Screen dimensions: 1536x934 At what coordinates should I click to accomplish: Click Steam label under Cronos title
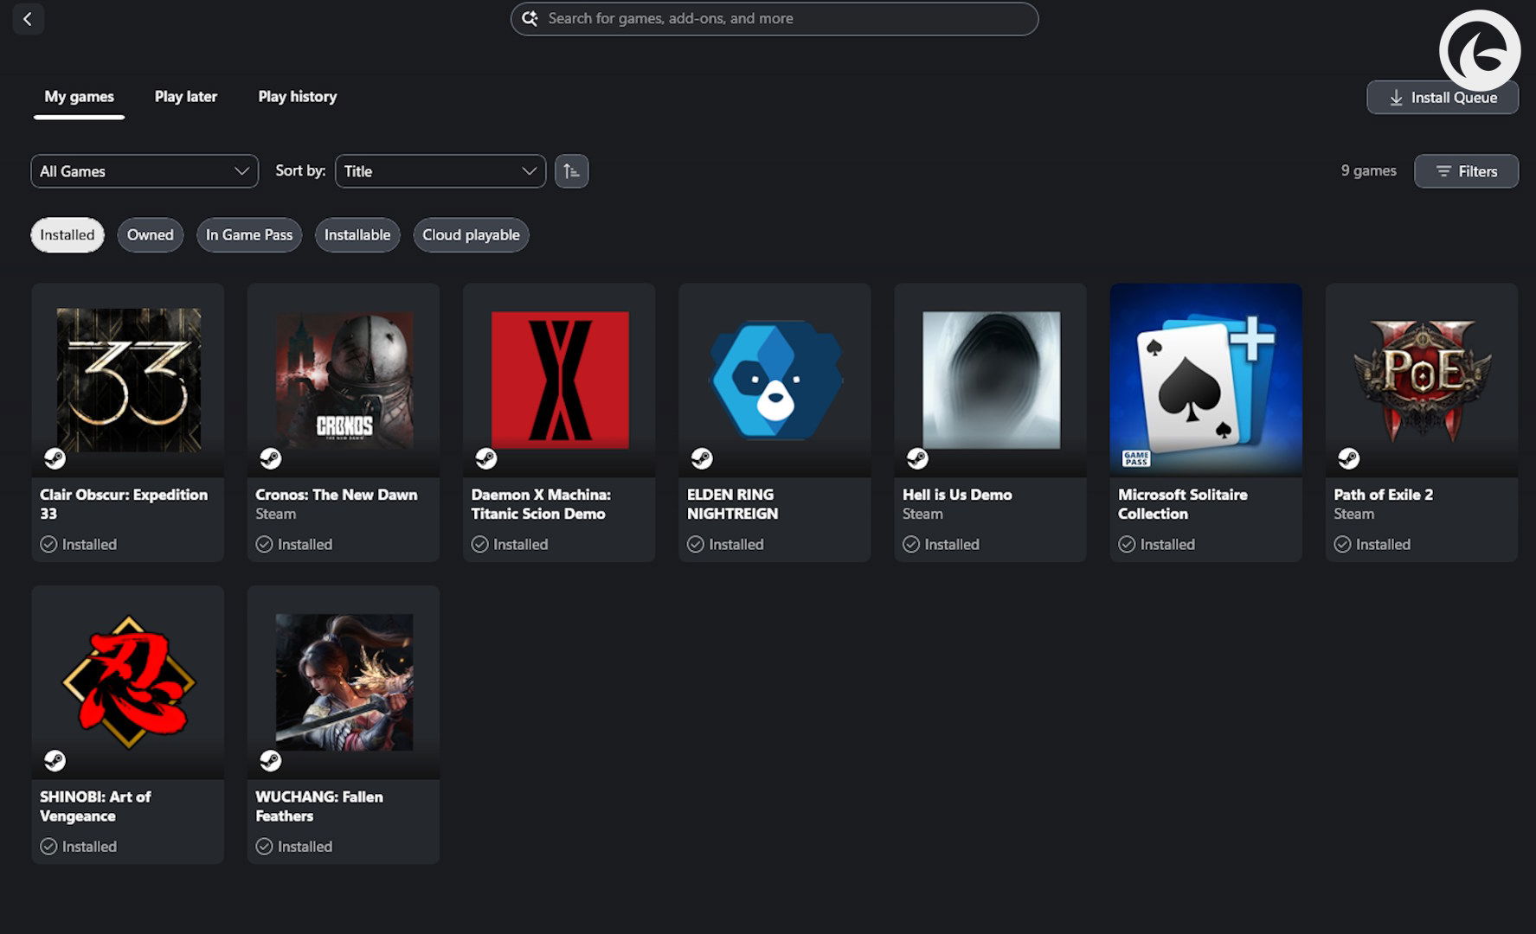click(x=275, y=514)
